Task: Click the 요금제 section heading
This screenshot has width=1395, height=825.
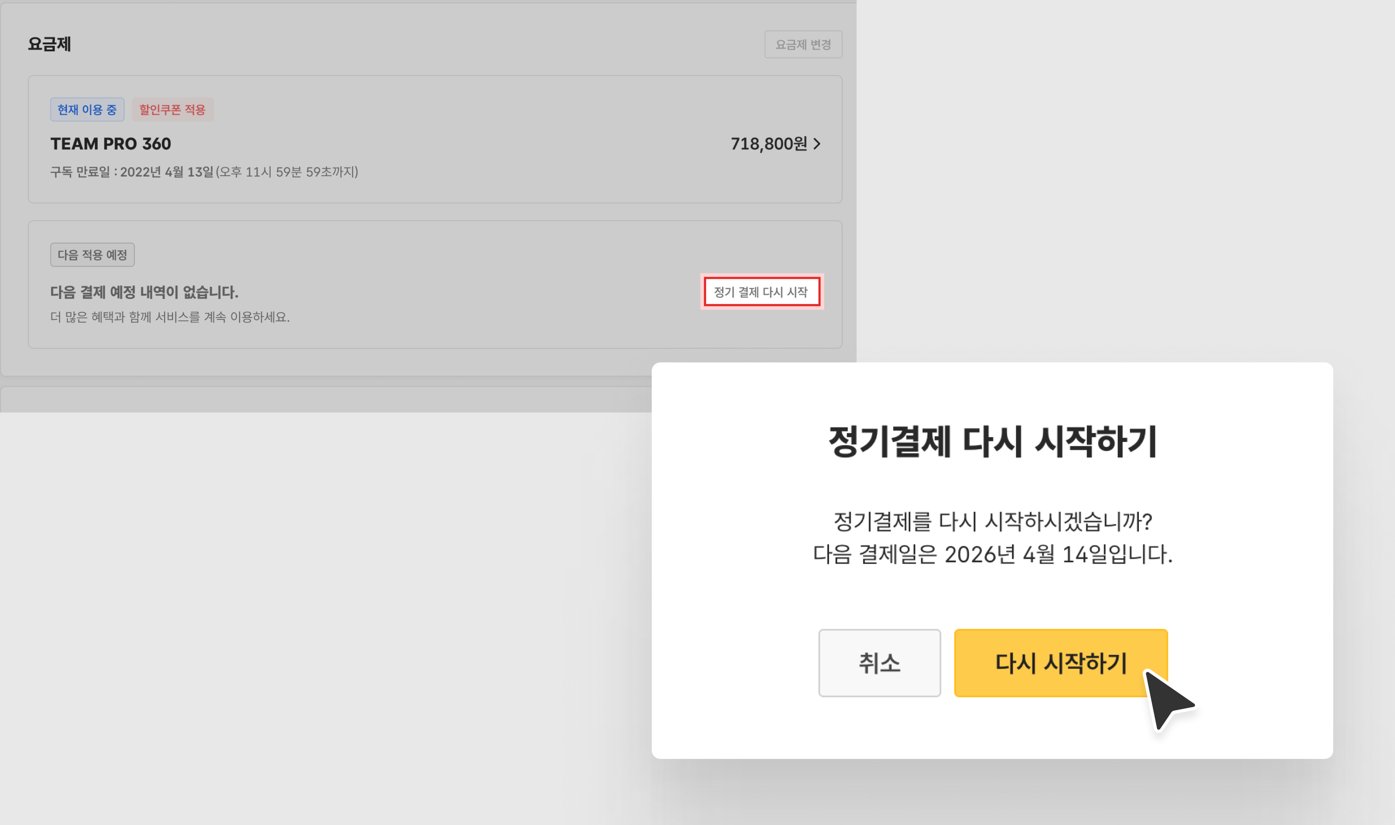Action: click(x=49, y=44)
